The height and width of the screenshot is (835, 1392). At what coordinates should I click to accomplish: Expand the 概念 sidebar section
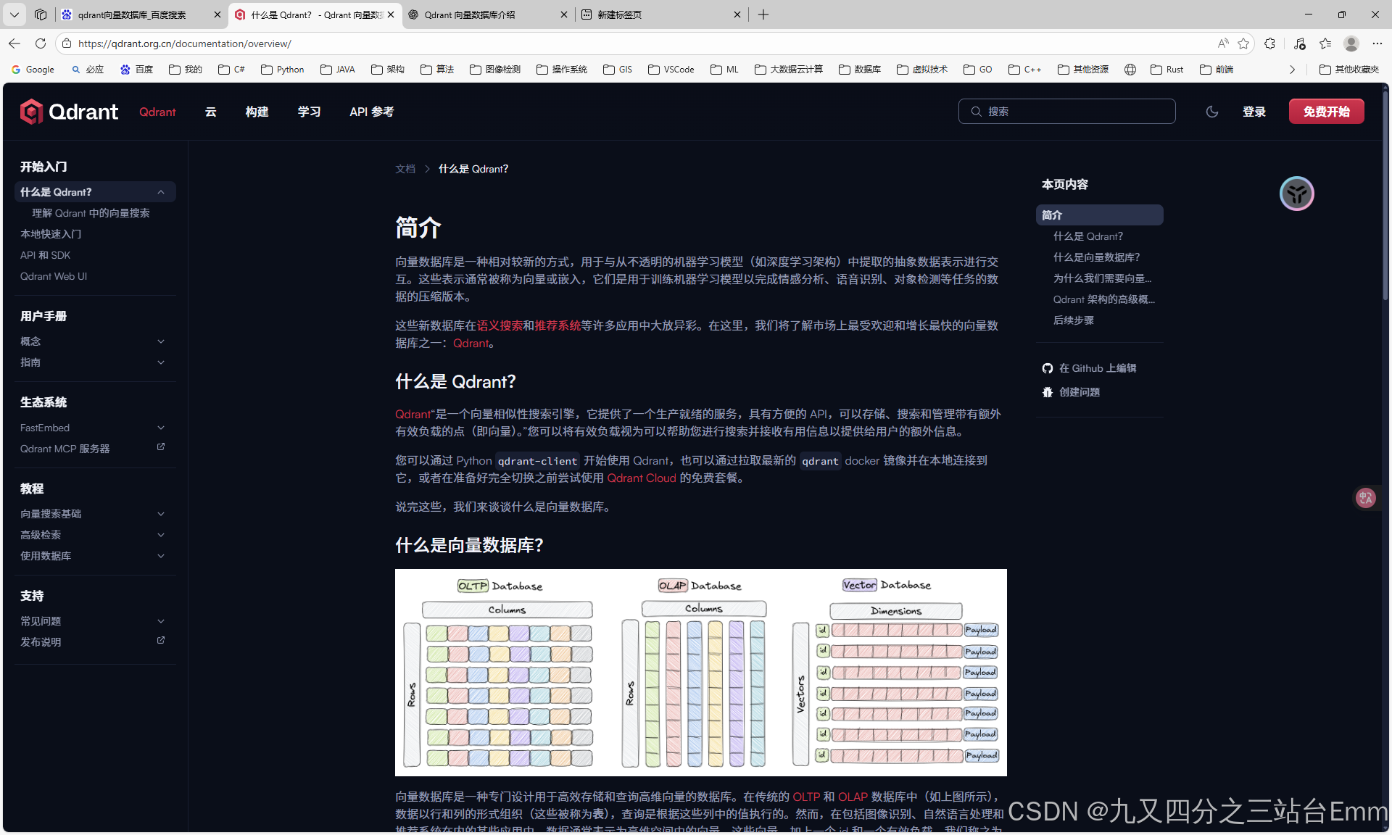click(161, 341)
